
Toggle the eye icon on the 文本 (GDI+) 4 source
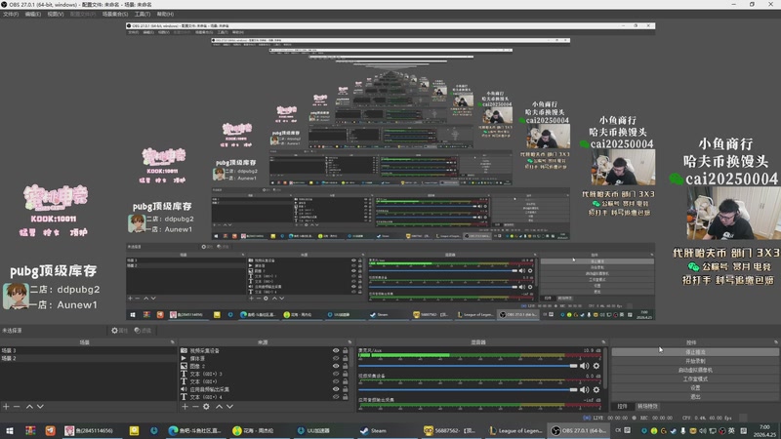click(x=336, y=397)
